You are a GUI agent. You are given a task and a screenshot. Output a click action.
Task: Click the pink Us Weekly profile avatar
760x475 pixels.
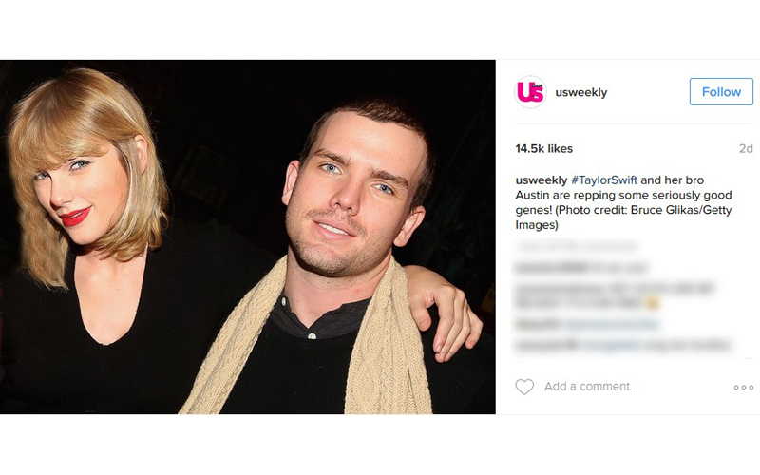pyautogui.click(x=530, y=91)
